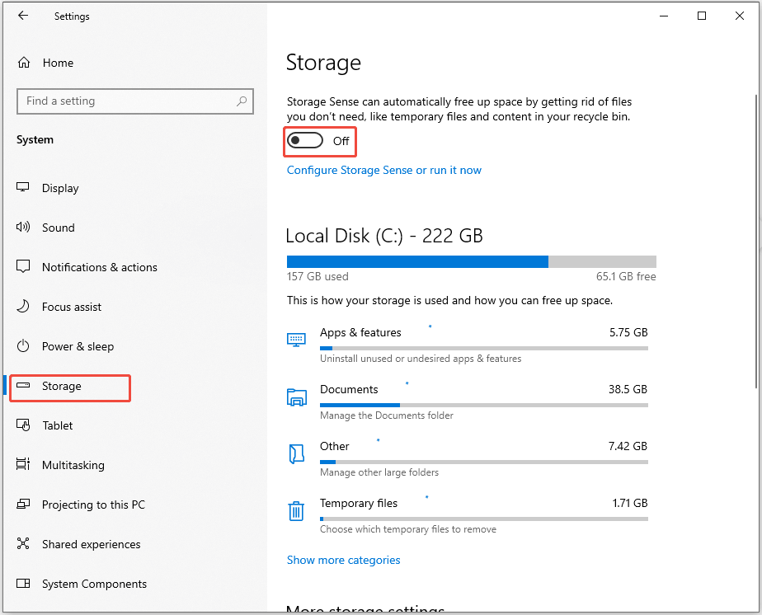Select the Storage drive icon
Image resolution: width=762 pixels, height=615 pixels.
point(23,385)
